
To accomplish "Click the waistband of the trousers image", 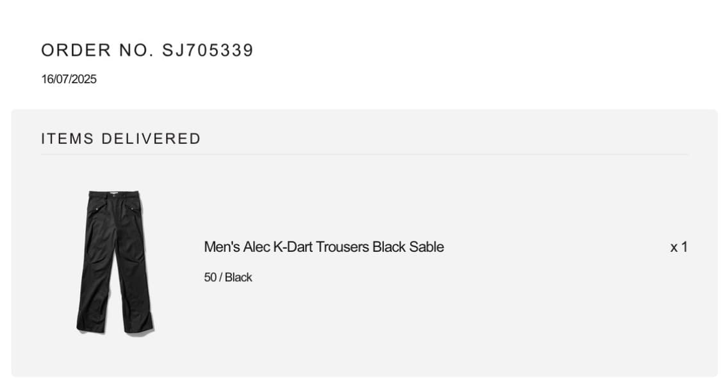I will coord(113,193).
